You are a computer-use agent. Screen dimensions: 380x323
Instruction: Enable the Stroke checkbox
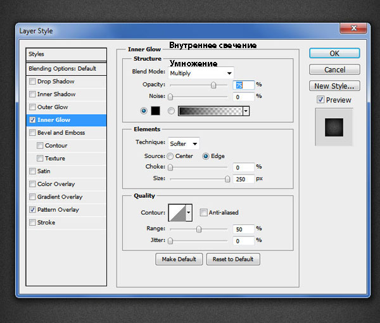[x=32, y=222]
